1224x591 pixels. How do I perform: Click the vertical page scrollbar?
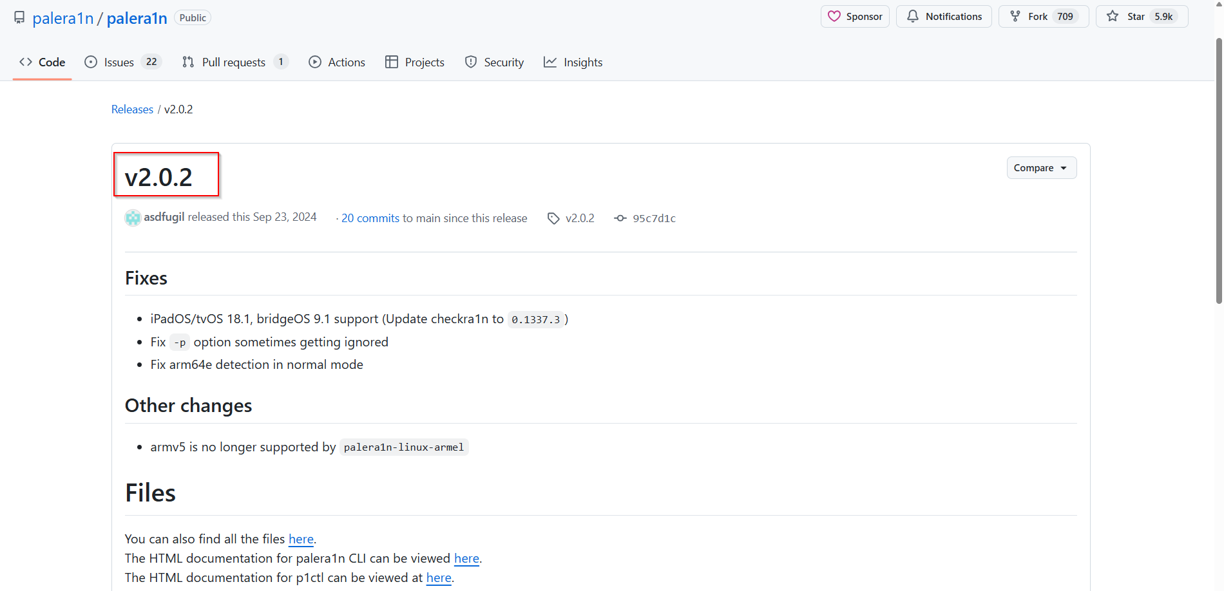[x=1219, y=171]
